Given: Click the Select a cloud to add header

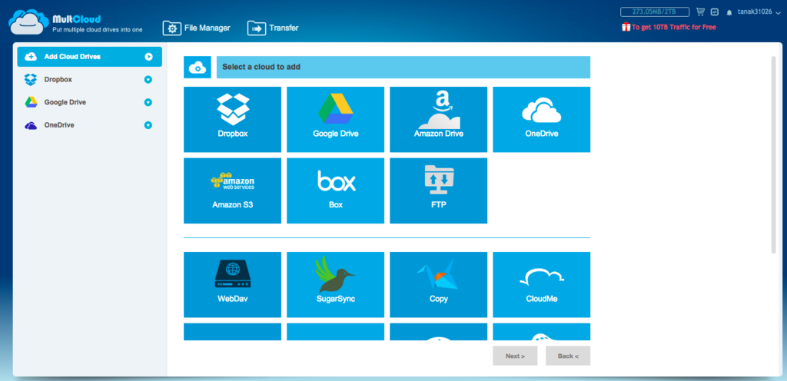Looking at the screenshot, I should tap(403, 67).
